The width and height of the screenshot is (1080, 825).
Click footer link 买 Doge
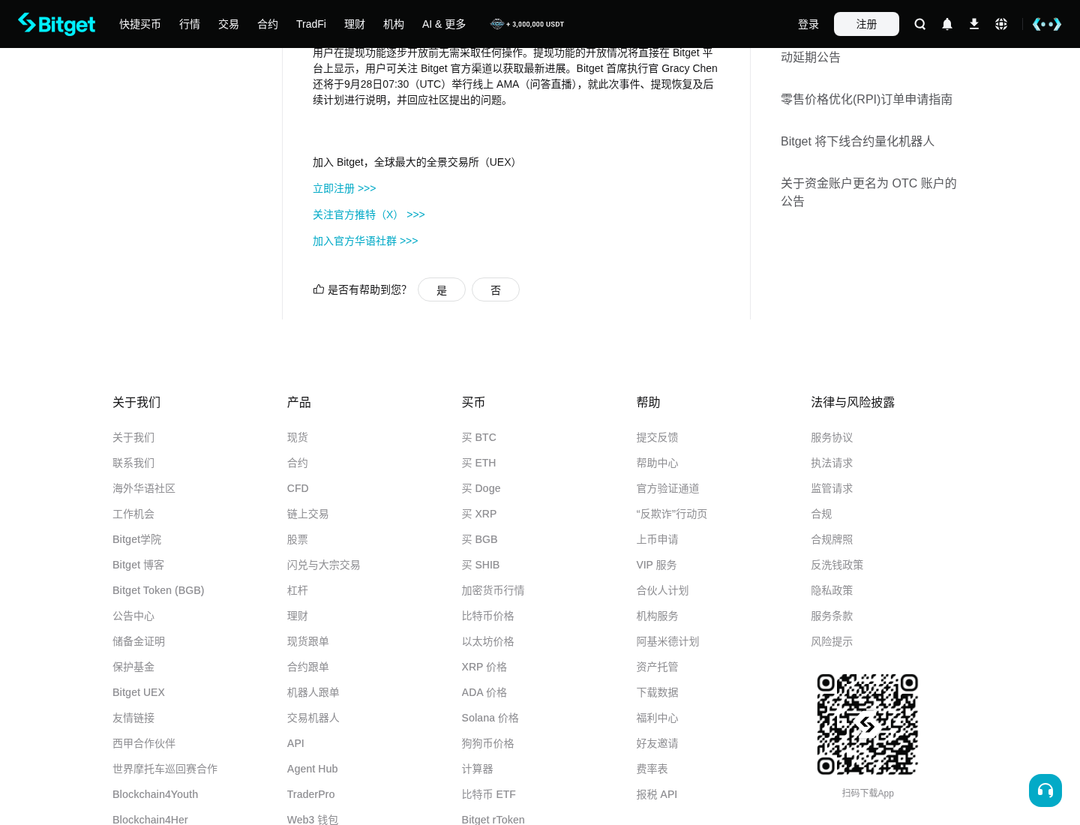481,488
